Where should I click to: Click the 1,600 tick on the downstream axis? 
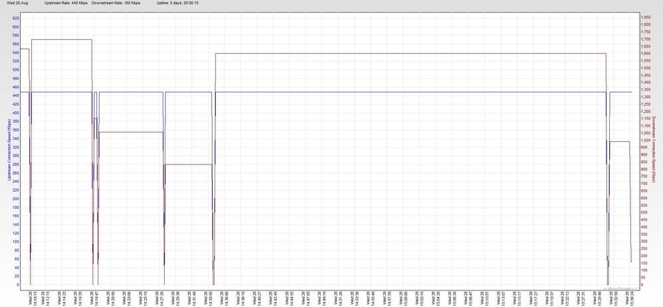(x=646, y=54)
